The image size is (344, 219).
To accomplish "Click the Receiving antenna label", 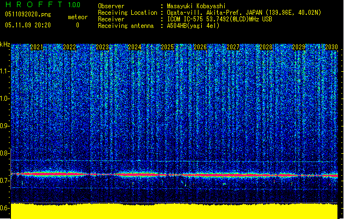I will coord(126,26).
